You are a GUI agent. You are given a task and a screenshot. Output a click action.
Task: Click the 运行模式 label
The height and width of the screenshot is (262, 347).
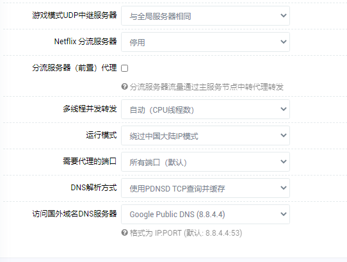coord(101,135)
